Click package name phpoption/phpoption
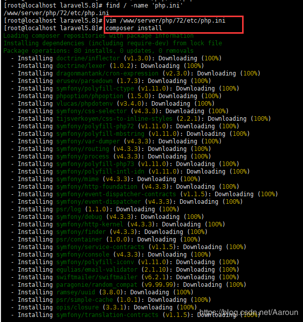303x322 pixels. (90, 96)
